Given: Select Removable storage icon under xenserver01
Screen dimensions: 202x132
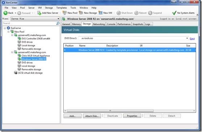Looking at the screenshot, I should tap(19, 48).
